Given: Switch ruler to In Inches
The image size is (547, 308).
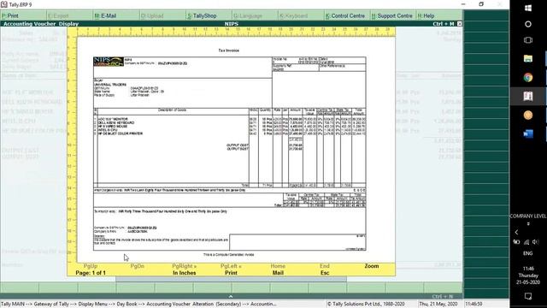Looking at the screenshot, I should click(185, 273).
